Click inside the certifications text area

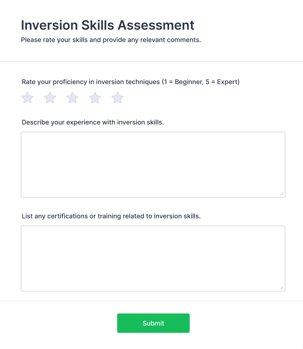(x=153, y=257)
